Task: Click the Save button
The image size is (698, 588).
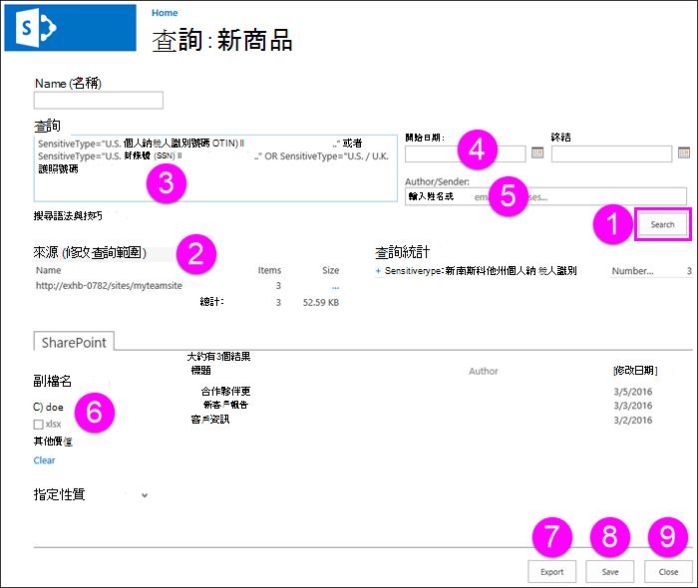Action: tap(610, 571)
